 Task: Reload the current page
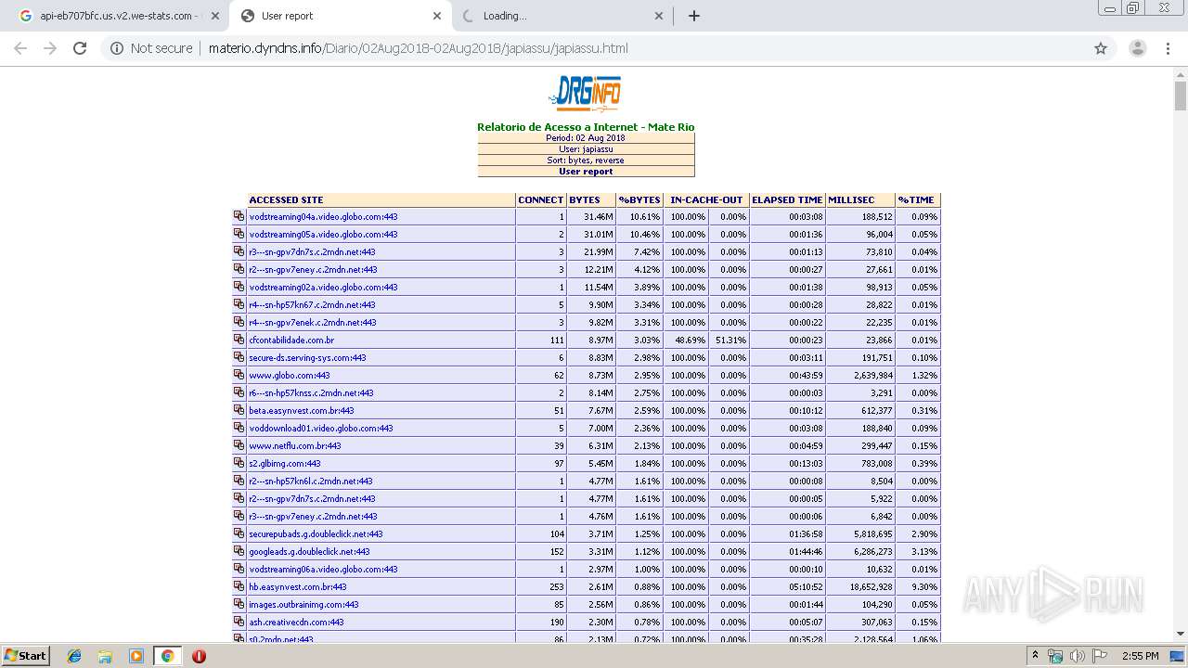(80, 48)
